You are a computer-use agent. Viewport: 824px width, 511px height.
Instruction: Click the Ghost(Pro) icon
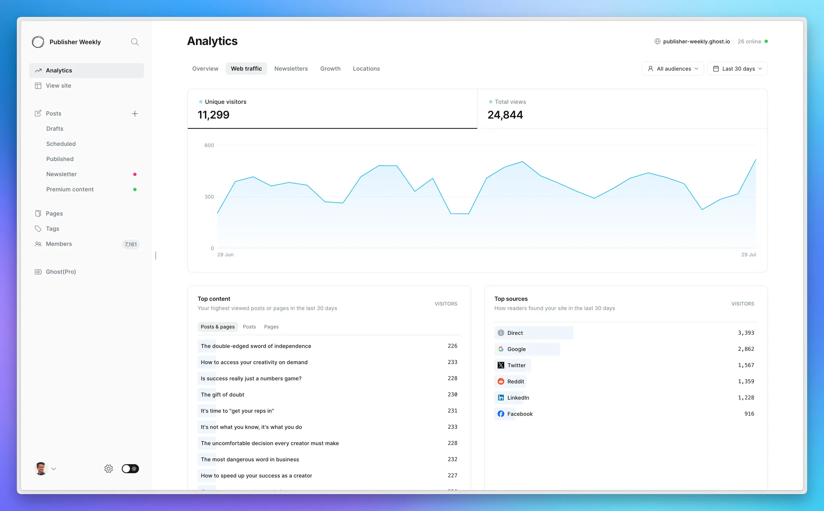coord(38,272)
